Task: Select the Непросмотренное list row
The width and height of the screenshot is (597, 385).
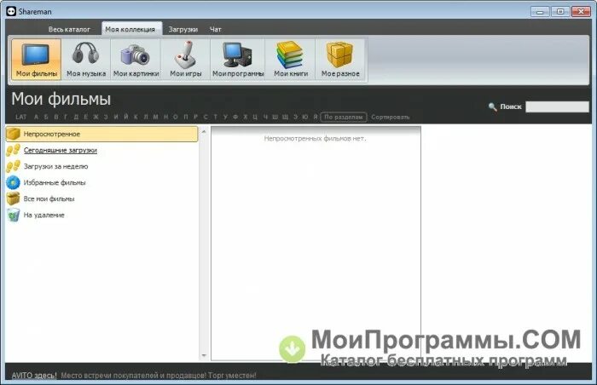Action: pyautogui.click(x=101, y=134)
